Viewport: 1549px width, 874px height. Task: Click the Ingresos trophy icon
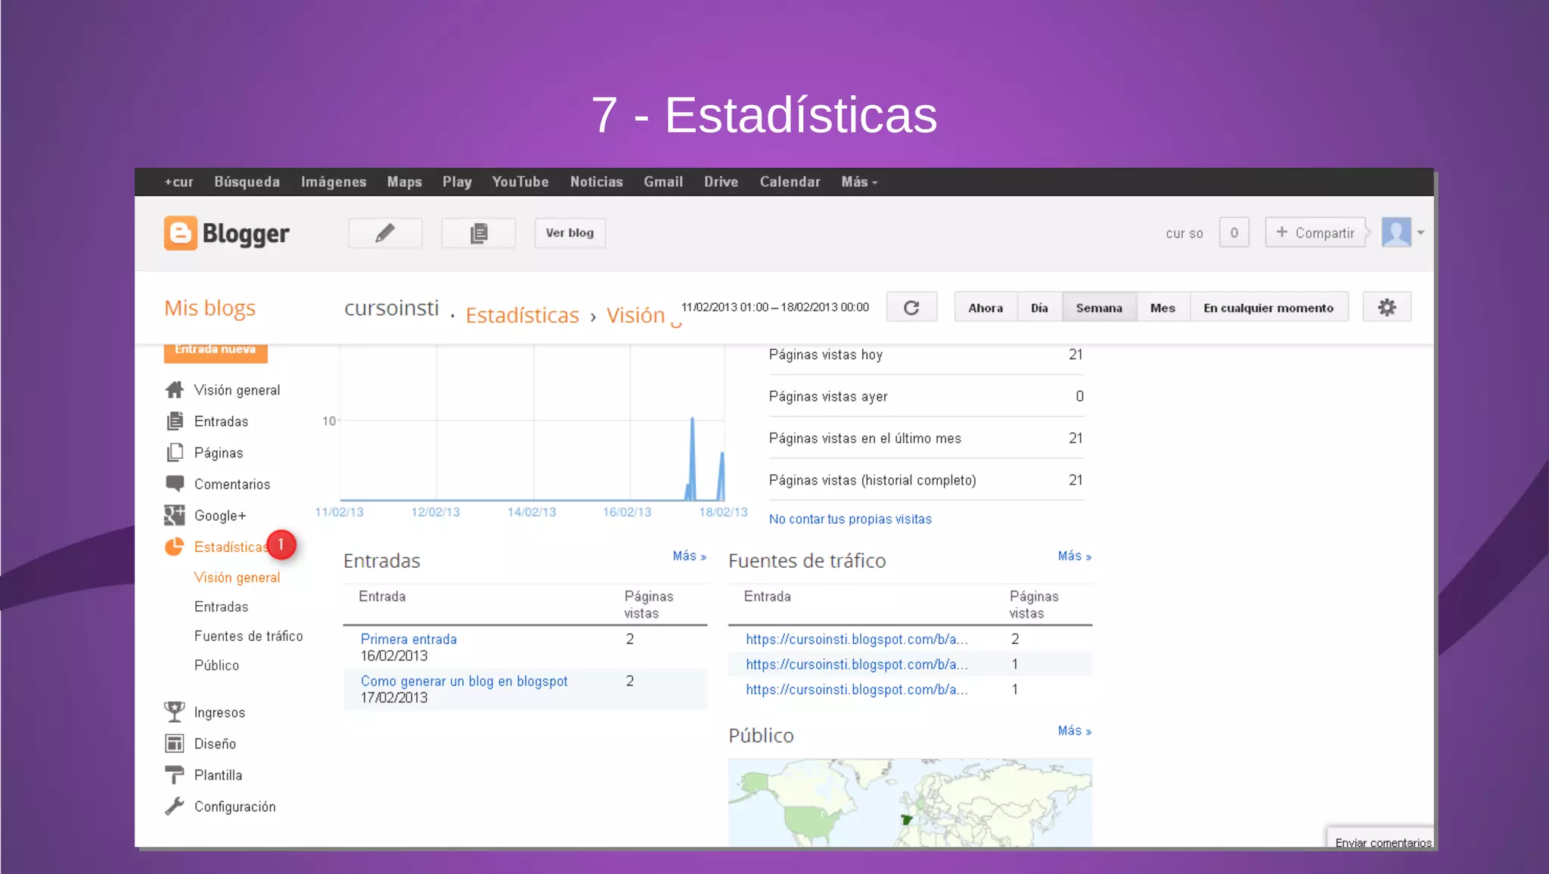coord(175,712)
